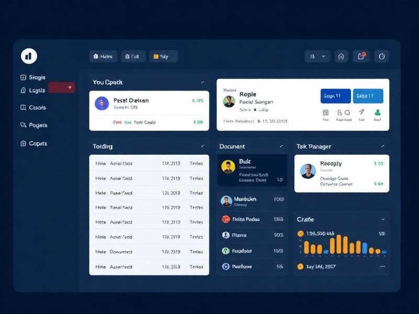Expand the red dropdown beside Logtls
Image resolution: width=419 pixels, height=314 pixels.
(61, 87)
